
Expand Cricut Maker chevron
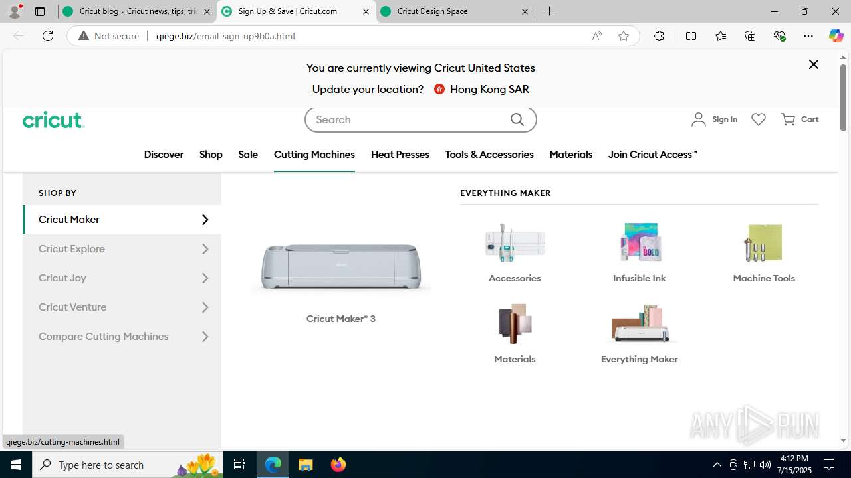point(205,220)
